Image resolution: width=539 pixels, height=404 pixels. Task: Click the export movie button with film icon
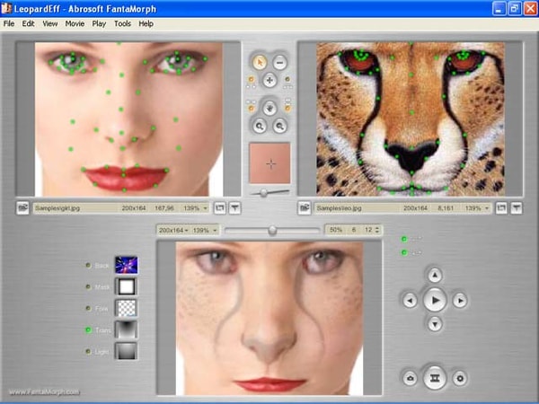tap(435, 378)
